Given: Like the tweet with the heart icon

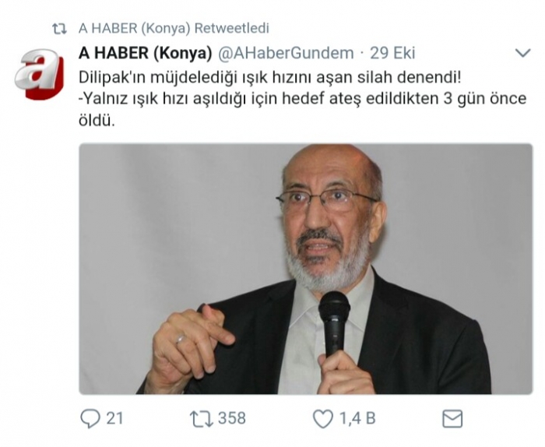Looking at the screenshot, I should coord(323,418).
